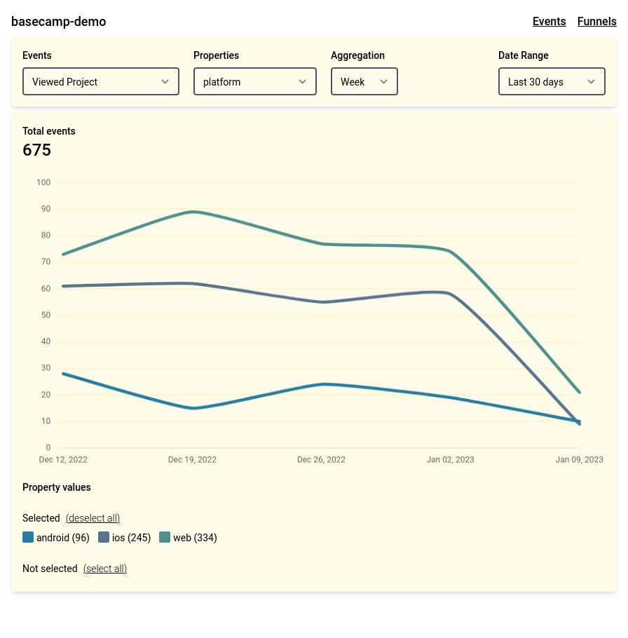628x638 pixels.
Task: Click the deselect all link
Action: 93,518
